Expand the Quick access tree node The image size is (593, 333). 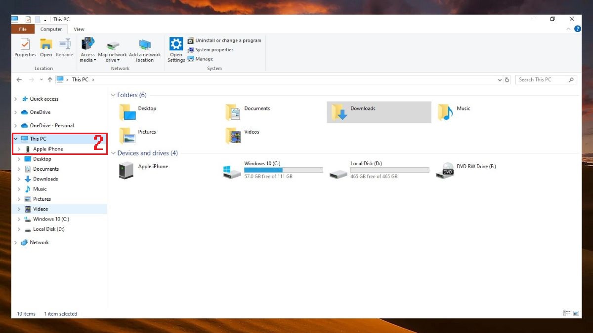16,99
